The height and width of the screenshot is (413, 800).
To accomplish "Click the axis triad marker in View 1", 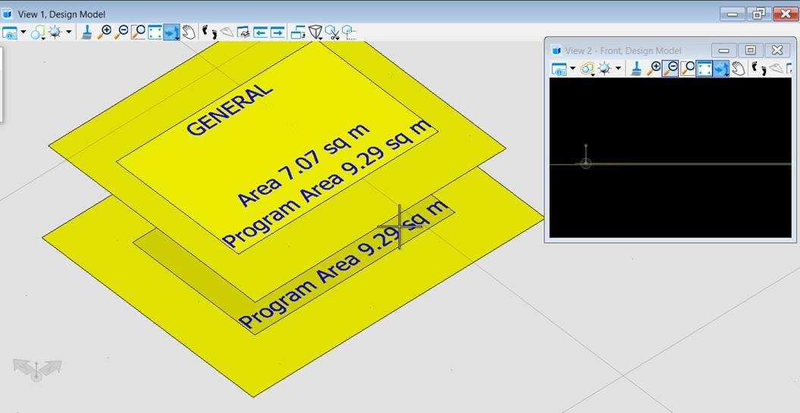I will pyautogui.click(x=37, y=370).
